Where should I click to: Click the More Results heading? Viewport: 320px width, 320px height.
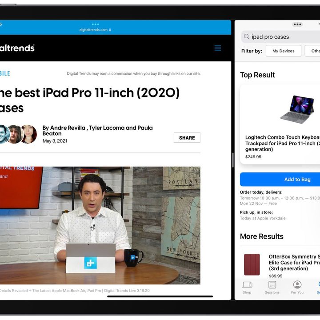point(262,236)
